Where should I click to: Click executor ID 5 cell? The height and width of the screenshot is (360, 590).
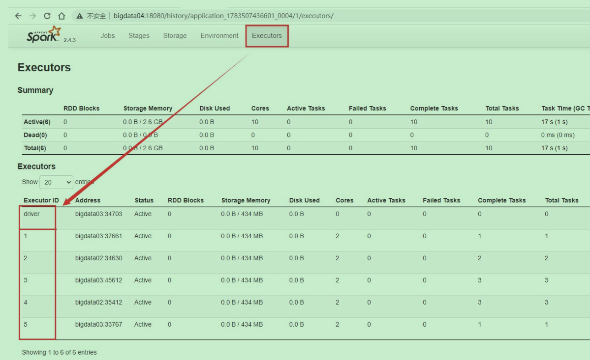[26, 325]
